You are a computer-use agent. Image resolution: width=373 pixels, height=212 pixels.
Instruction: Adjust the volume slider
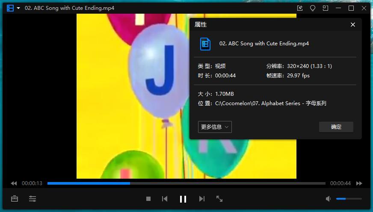click(x=349, y=199)
